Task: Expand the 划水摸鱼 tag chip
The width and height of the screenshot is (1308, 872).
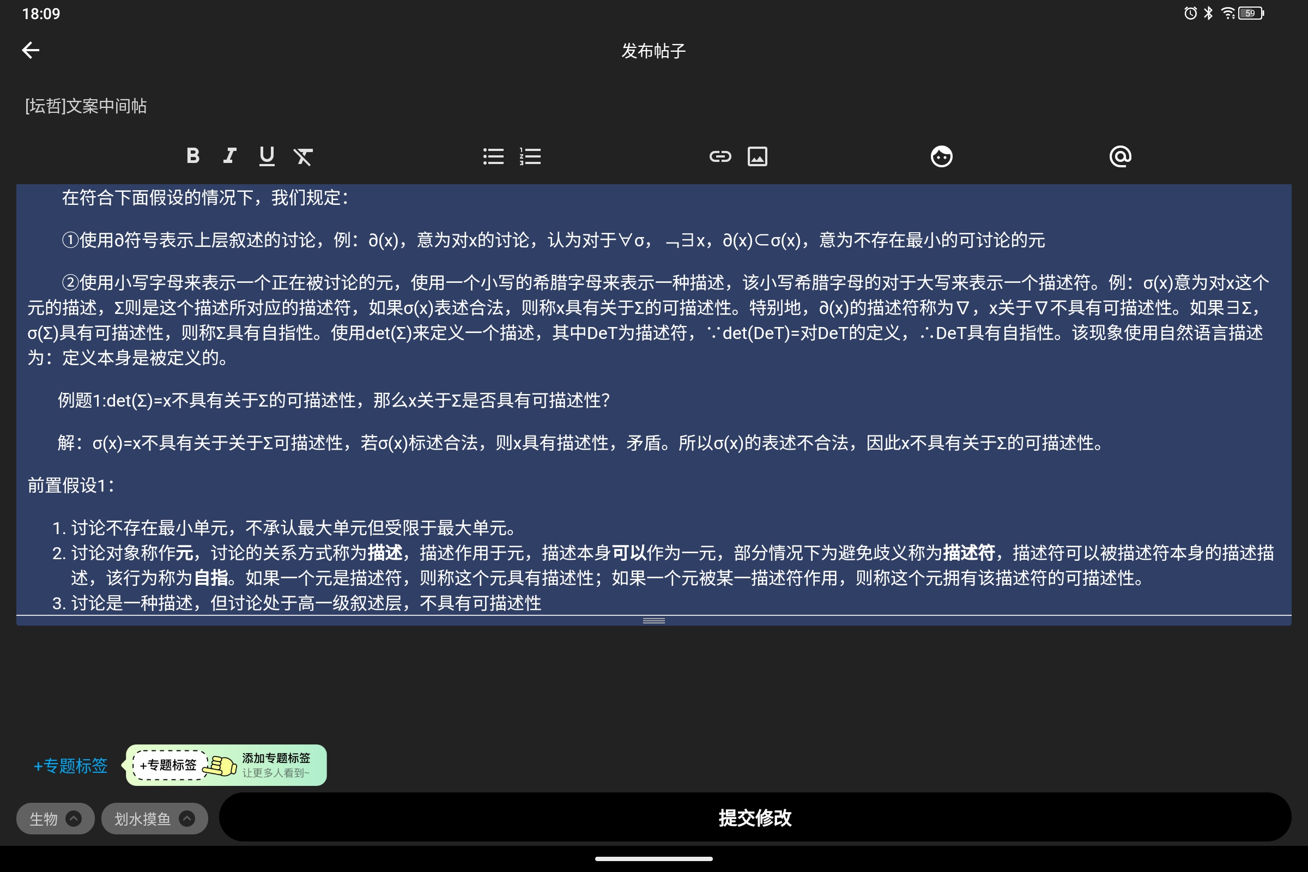Action: [x=155, y=819]
